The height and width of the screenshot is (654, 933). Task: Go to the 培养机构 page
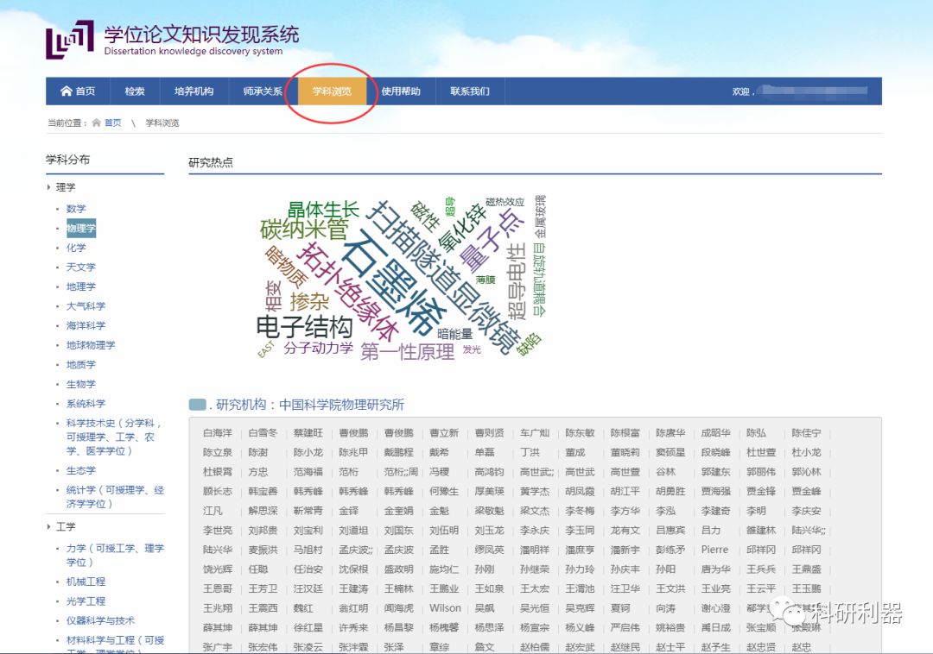194,91
